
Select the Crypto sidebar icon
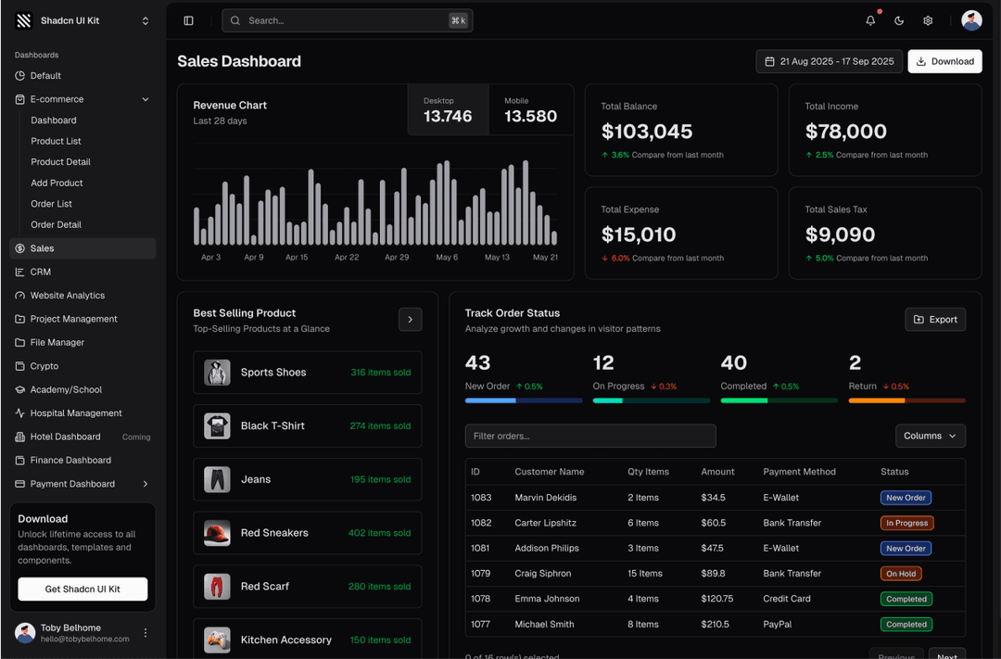point(21,366)
